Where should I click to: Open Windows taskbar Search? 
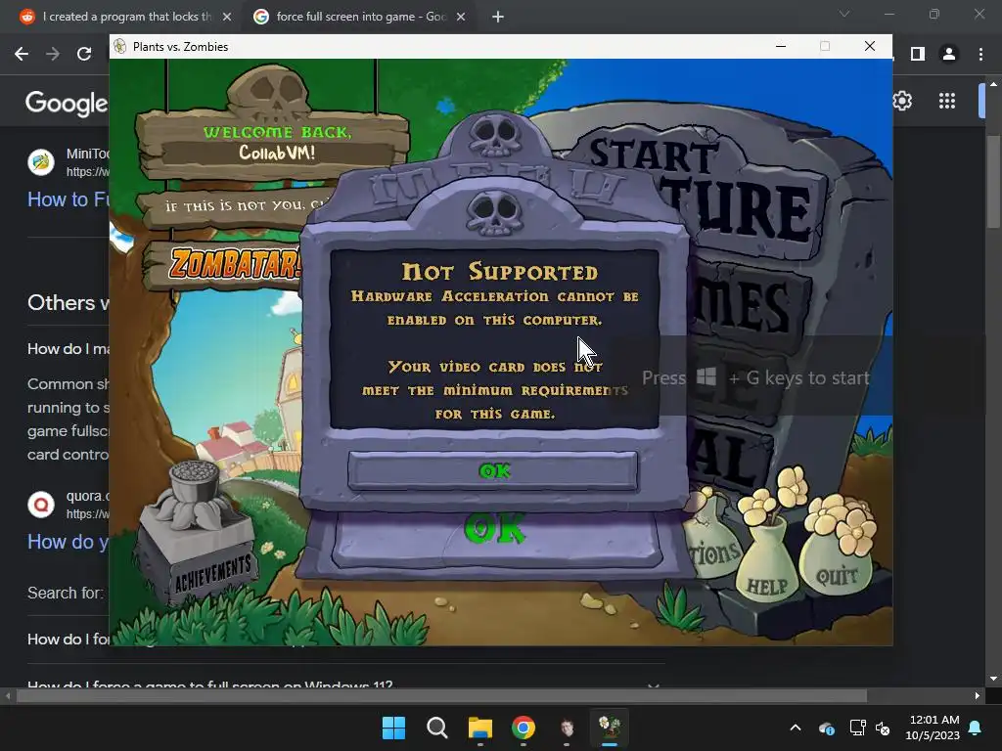click(x=437, y=728)
